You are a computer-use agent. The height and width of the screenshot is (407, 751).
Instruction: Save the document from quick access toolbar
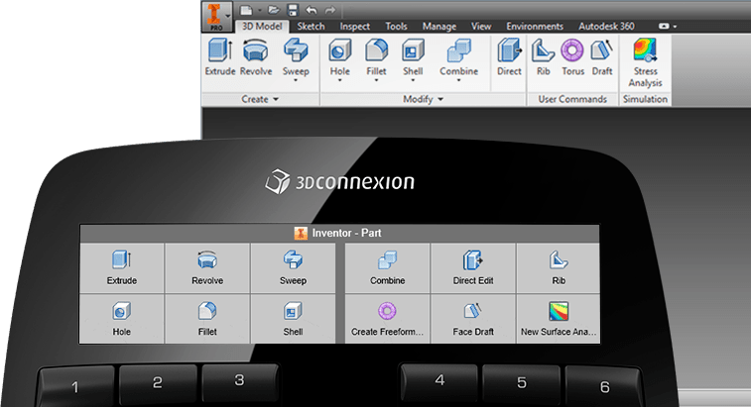coord(292,10)
